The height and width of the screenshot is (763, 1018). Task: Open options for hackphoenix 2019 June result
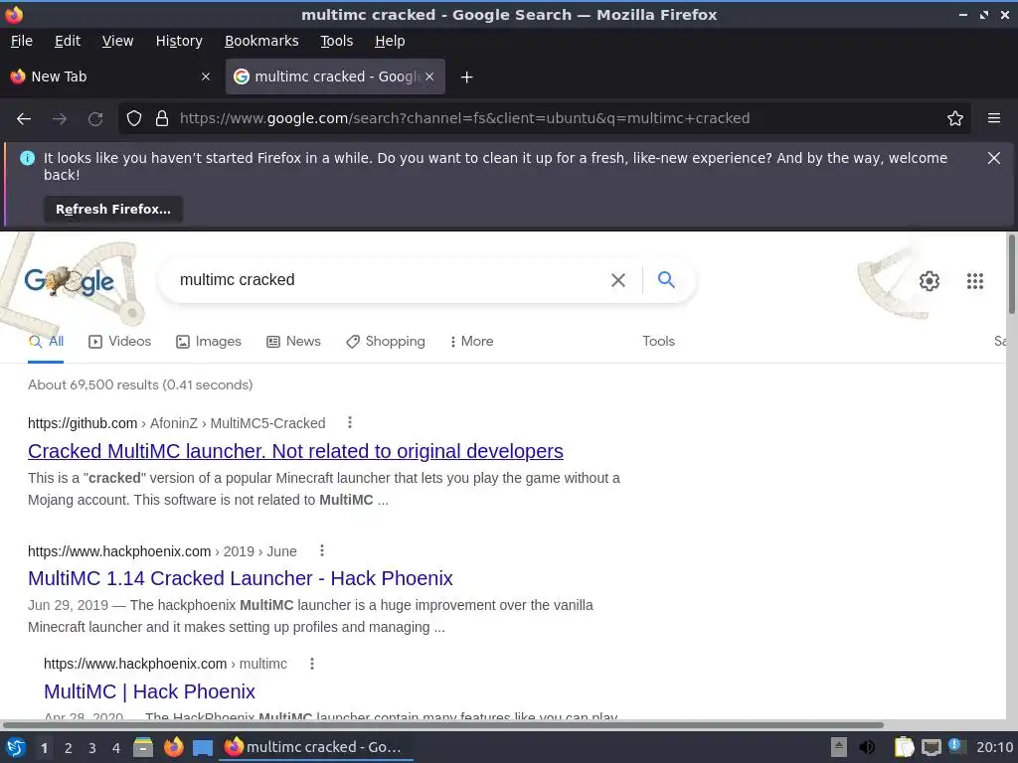(x=322, y=550)
